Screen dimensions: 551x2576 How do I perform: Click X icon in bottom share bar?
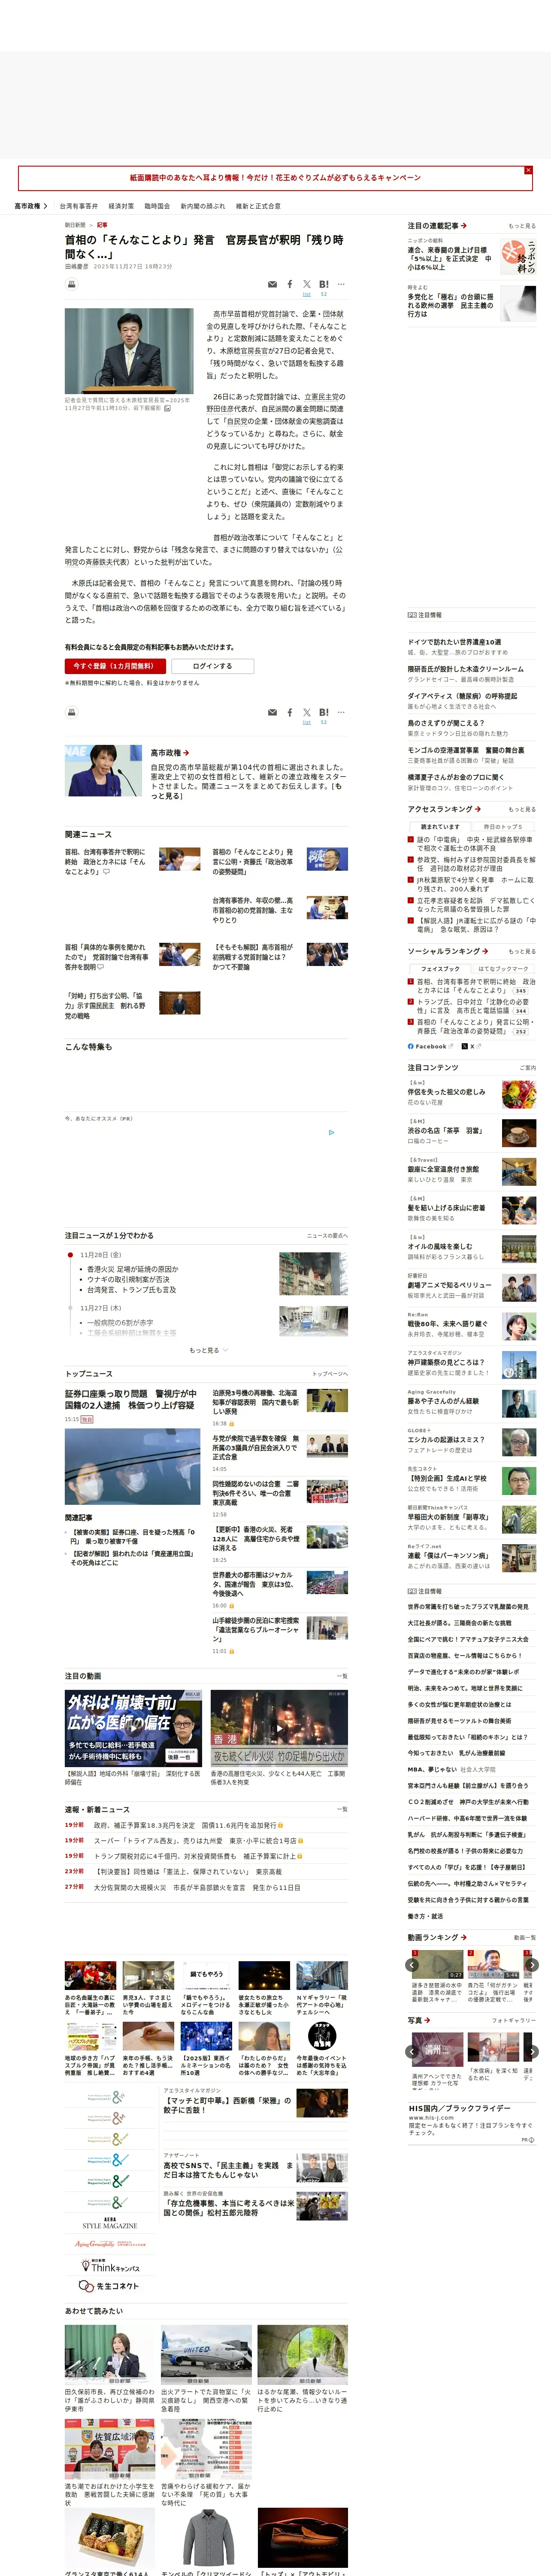click(307, 712)
